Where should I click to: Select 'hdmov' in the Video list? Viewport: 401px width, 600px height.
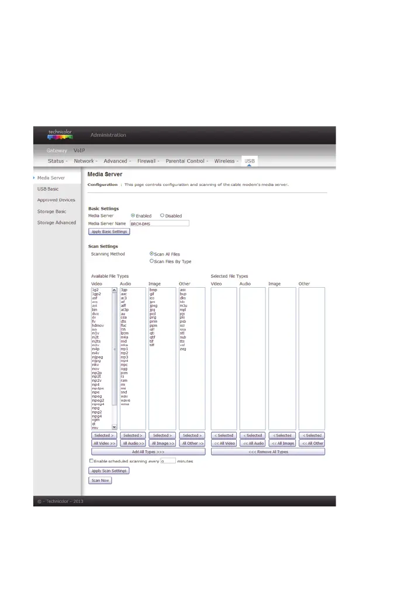coord(98,326)
